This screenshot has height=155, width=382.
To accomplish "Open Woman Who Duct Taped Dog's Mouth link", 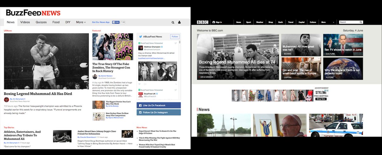I will 157,146.
